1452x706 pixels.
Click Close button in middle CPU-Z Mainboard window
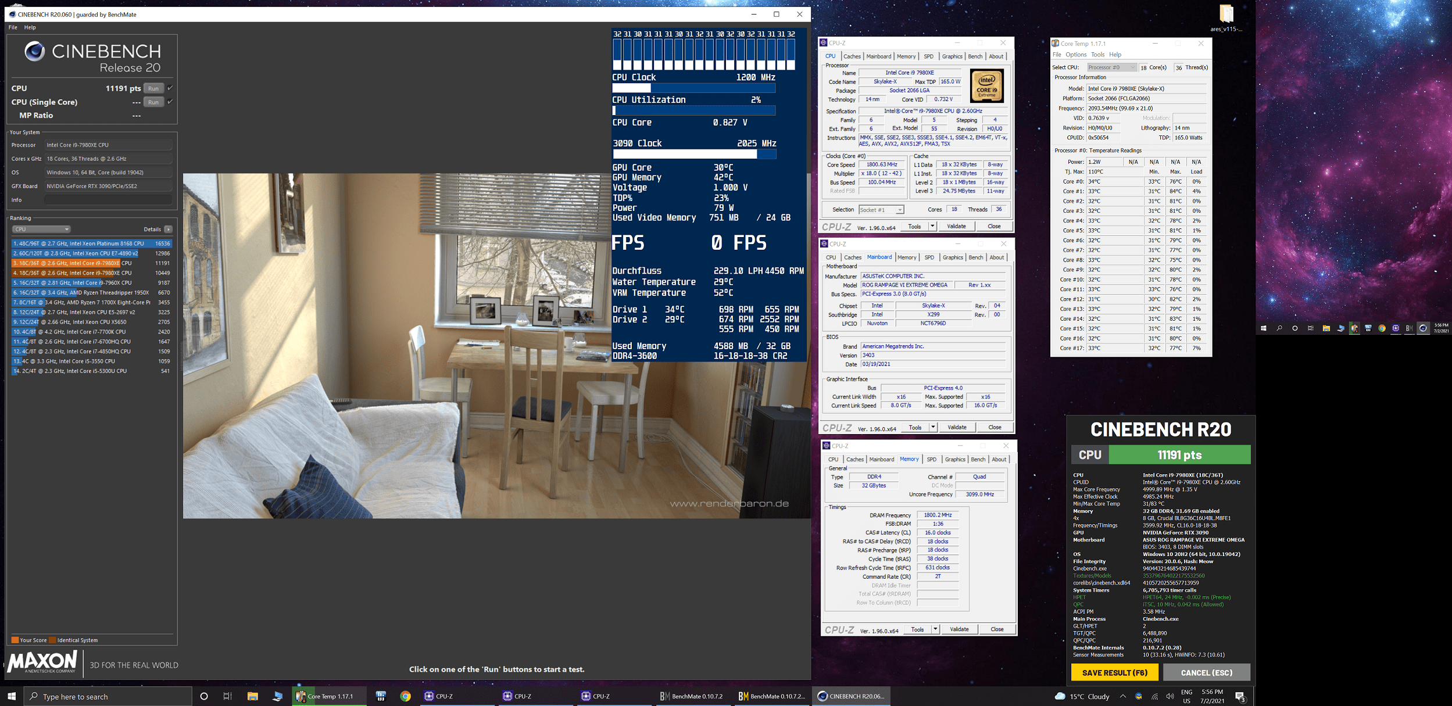coord(995,427)
